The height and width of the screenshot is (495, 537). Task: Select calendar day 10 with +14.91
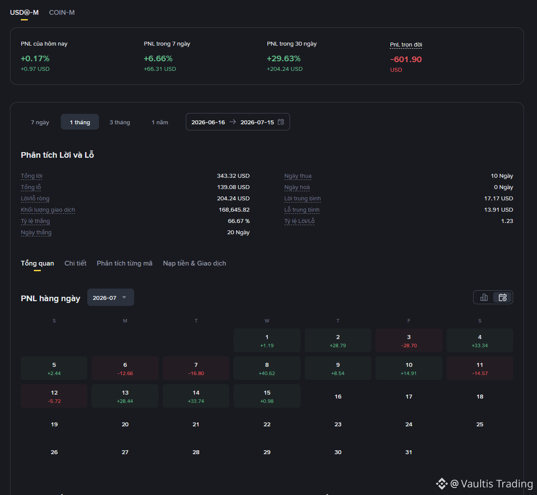(x=409, y=368)
